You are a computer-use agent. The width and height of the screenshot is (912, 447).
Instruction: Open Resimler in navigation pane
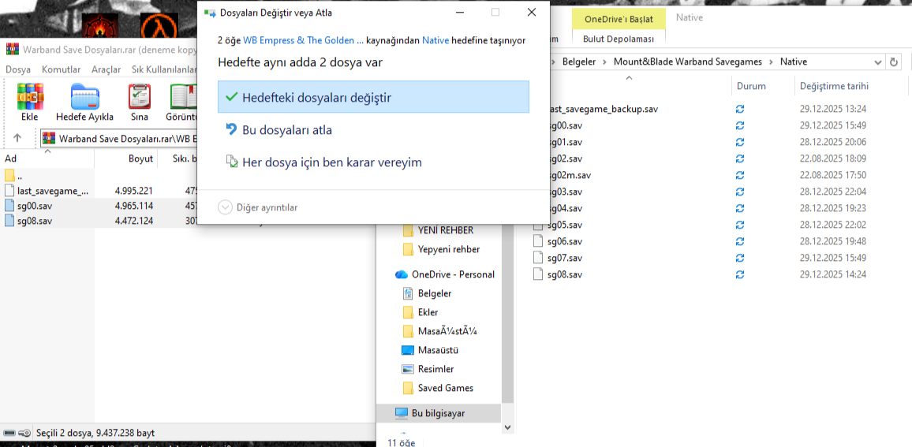pos(428,369)
